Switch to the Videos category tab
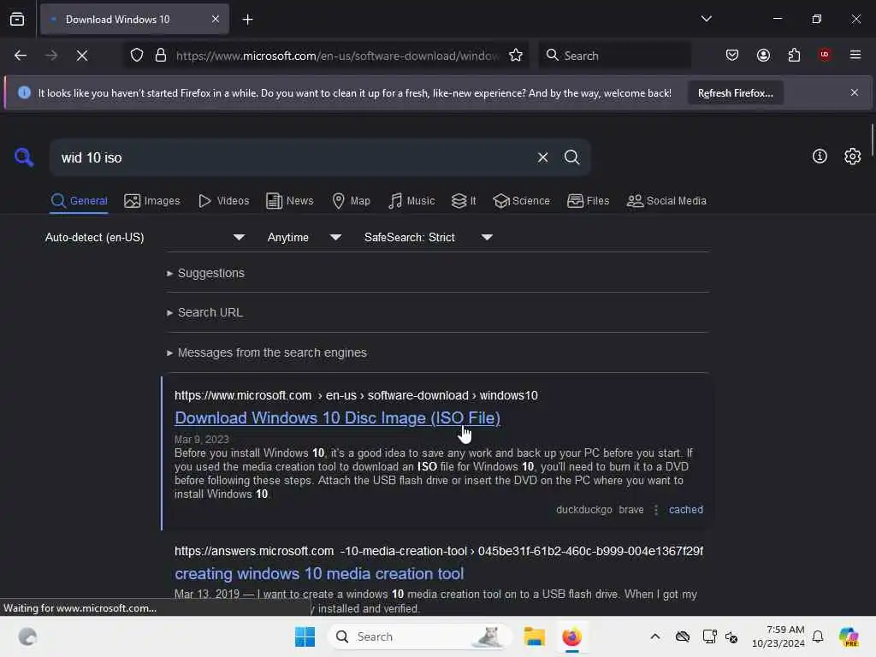This screenshot has width=876, height=657. point(223,200)
